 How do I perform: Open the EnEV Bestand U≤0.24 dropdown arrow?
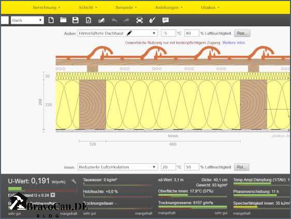pos(53,195)
